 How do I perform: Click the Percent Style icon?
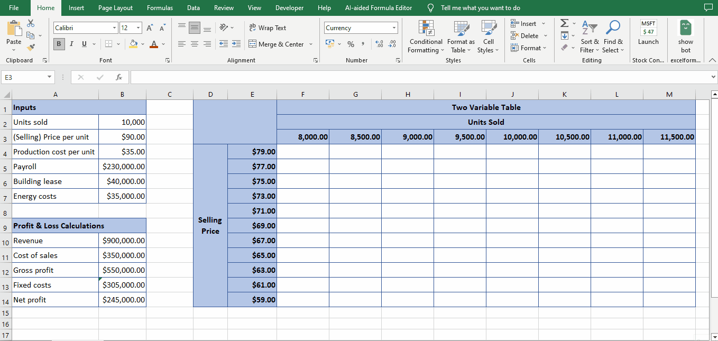(x=351, y=44)
